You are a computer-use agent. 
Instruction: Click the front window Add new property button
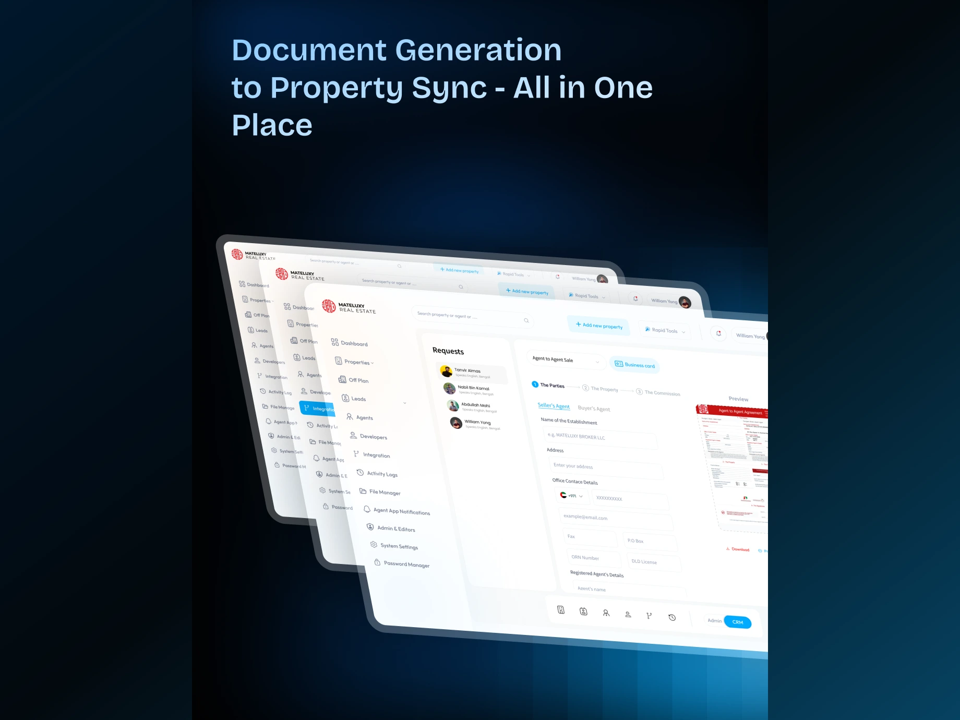tap(599, 326)
